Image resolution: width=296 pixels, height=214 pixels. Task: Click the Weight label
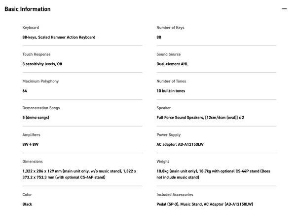[x=163, y=162]
